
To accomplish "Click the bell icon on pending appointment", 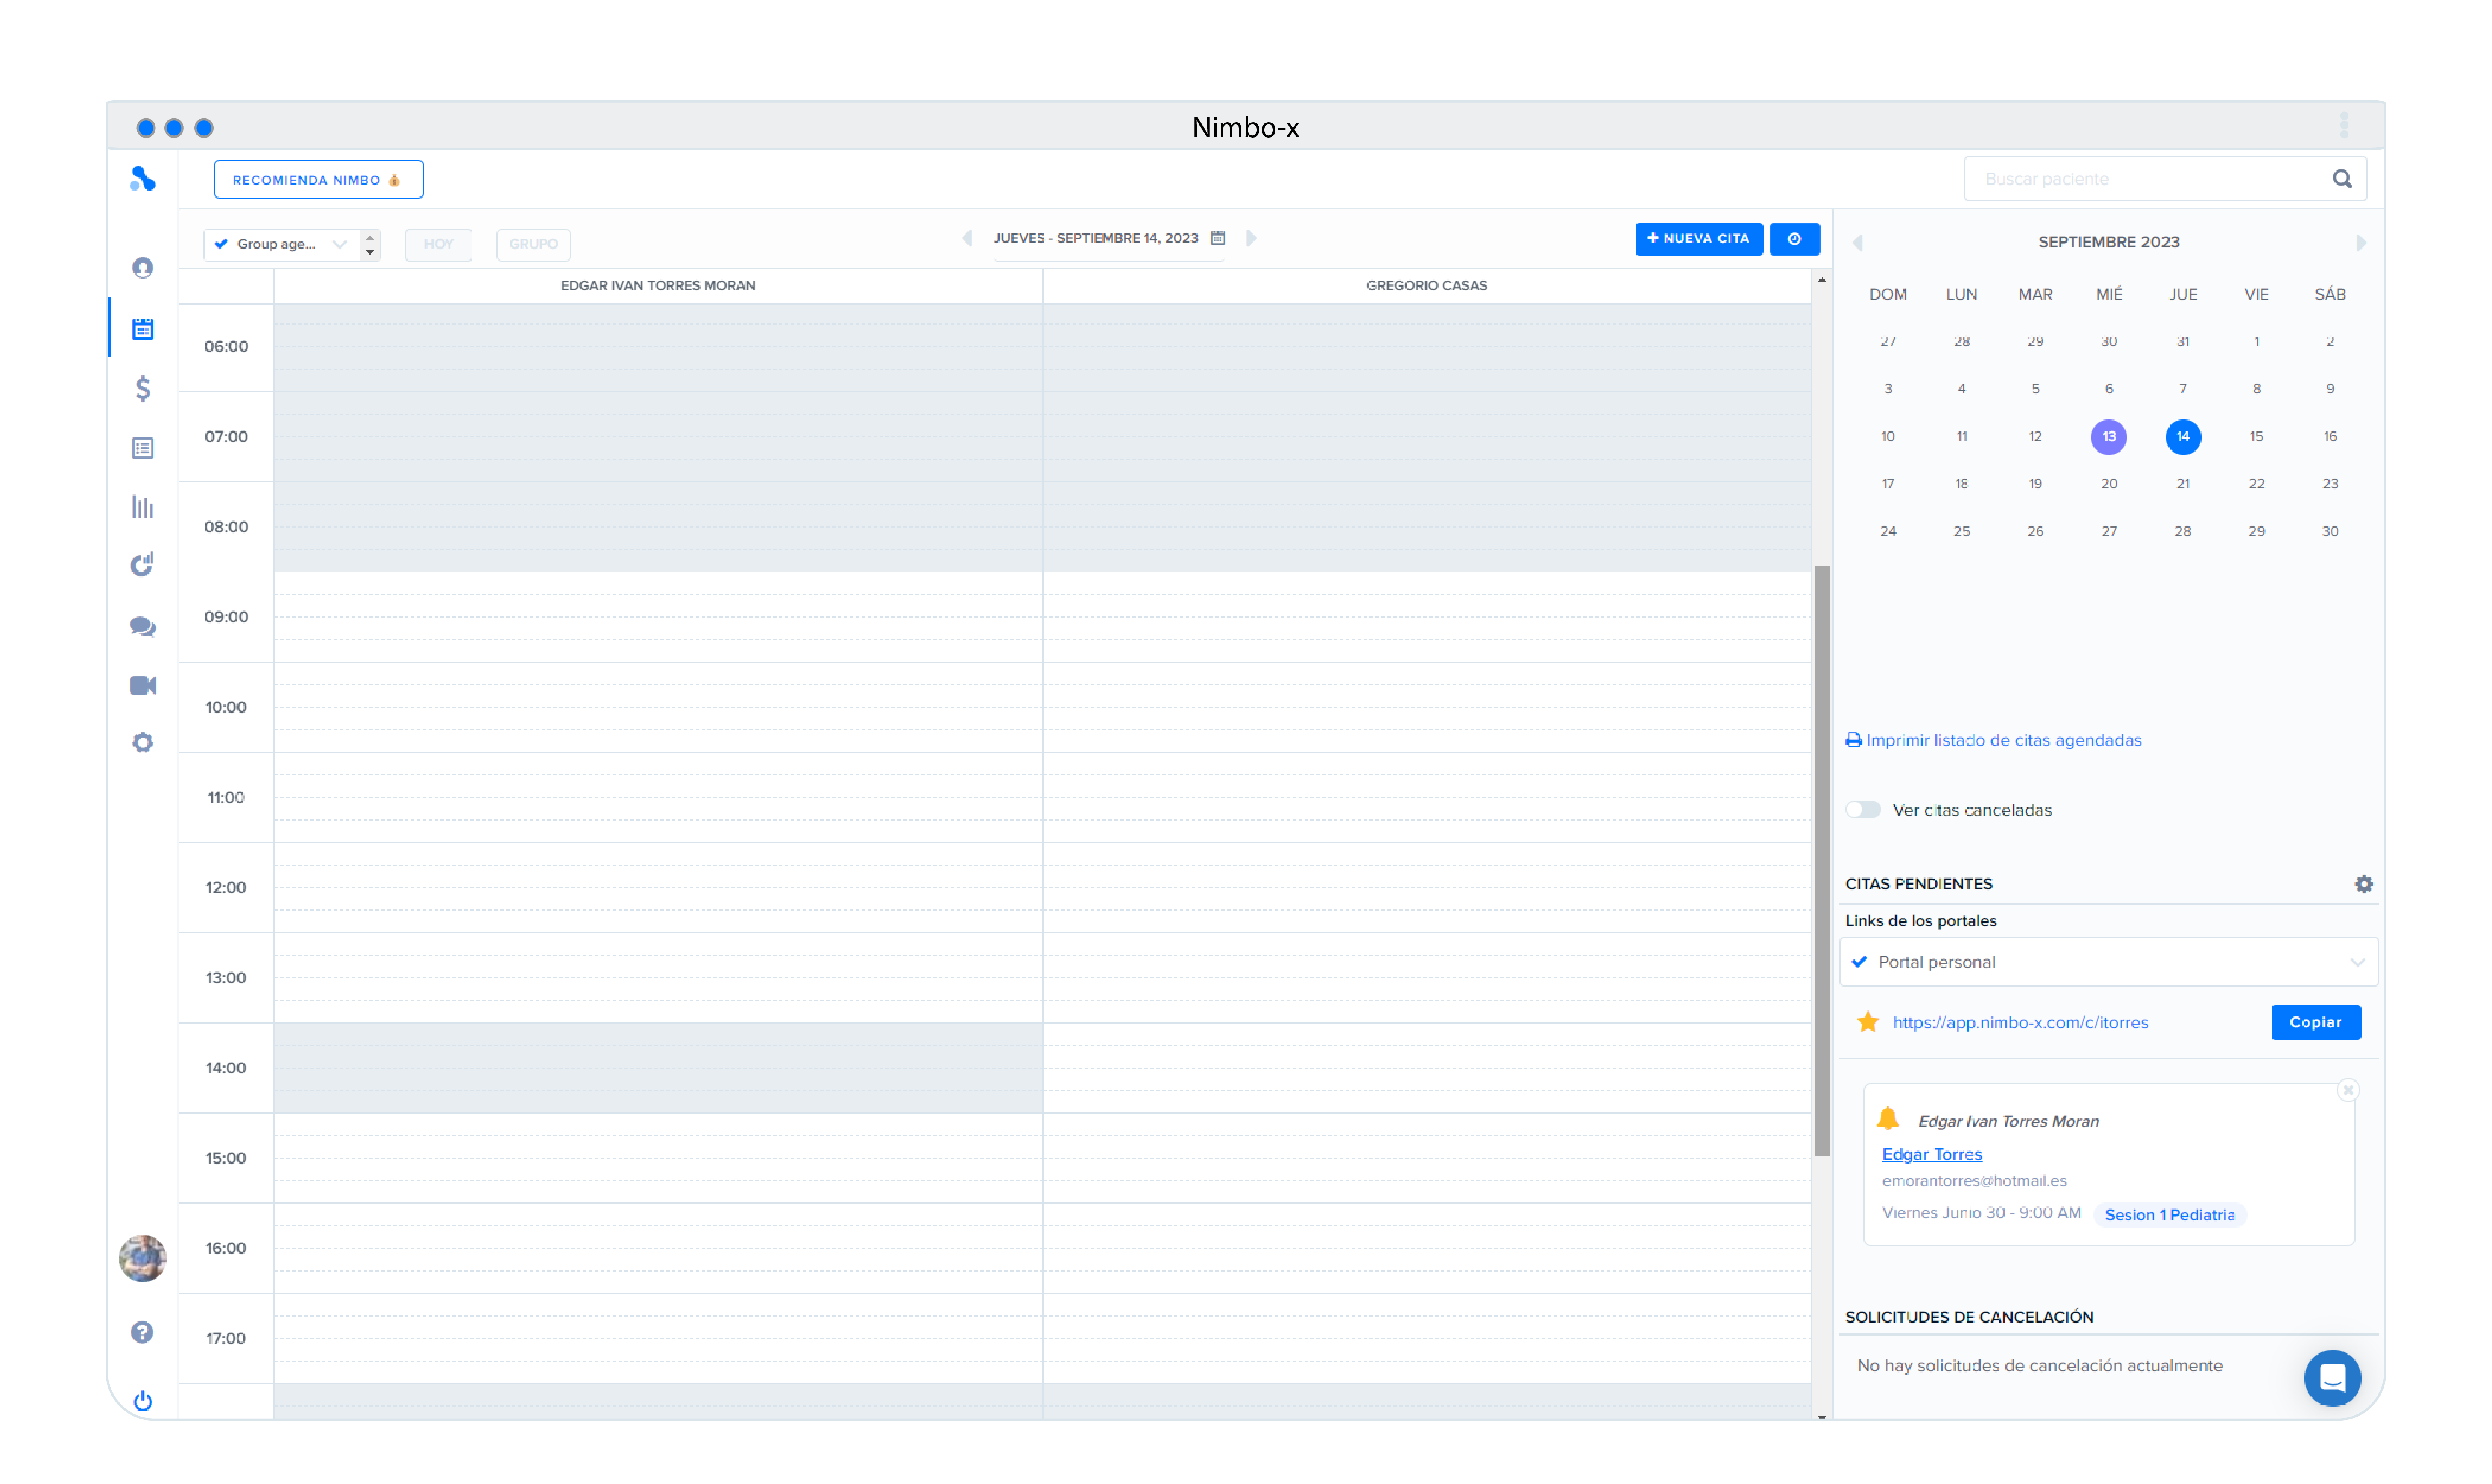I will (1888, 1119).
